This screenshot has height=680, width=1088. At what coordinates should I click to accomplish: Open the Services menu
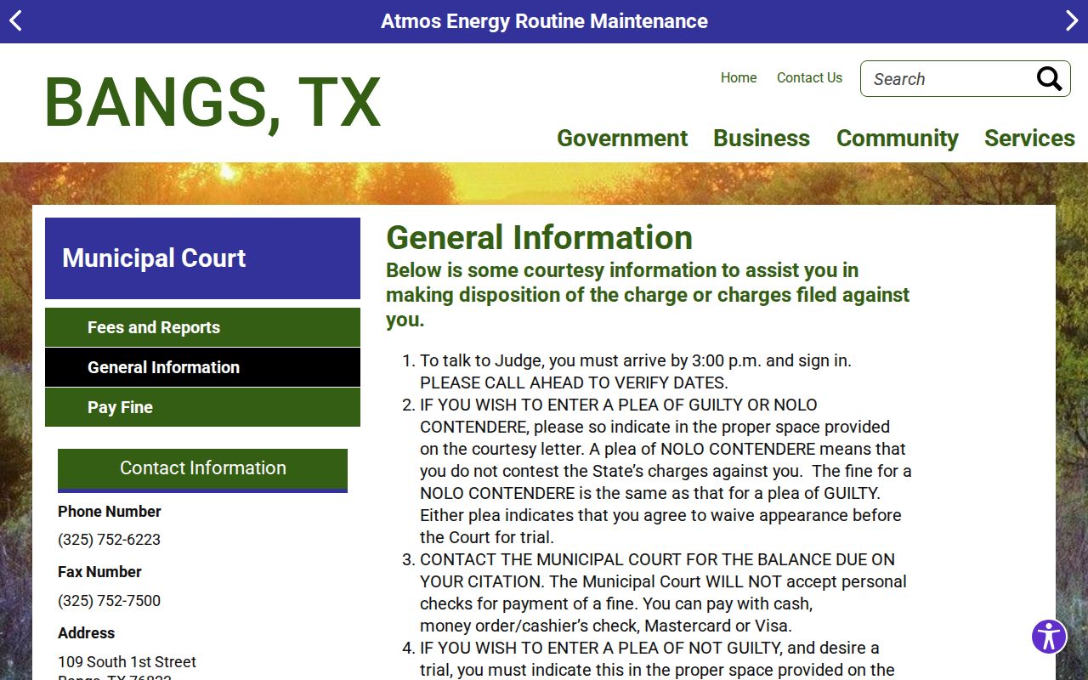[x=1029, y=138]
